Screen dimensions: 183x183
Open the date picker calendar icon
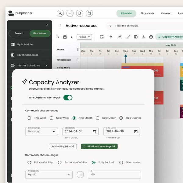[x=65, y=37]
